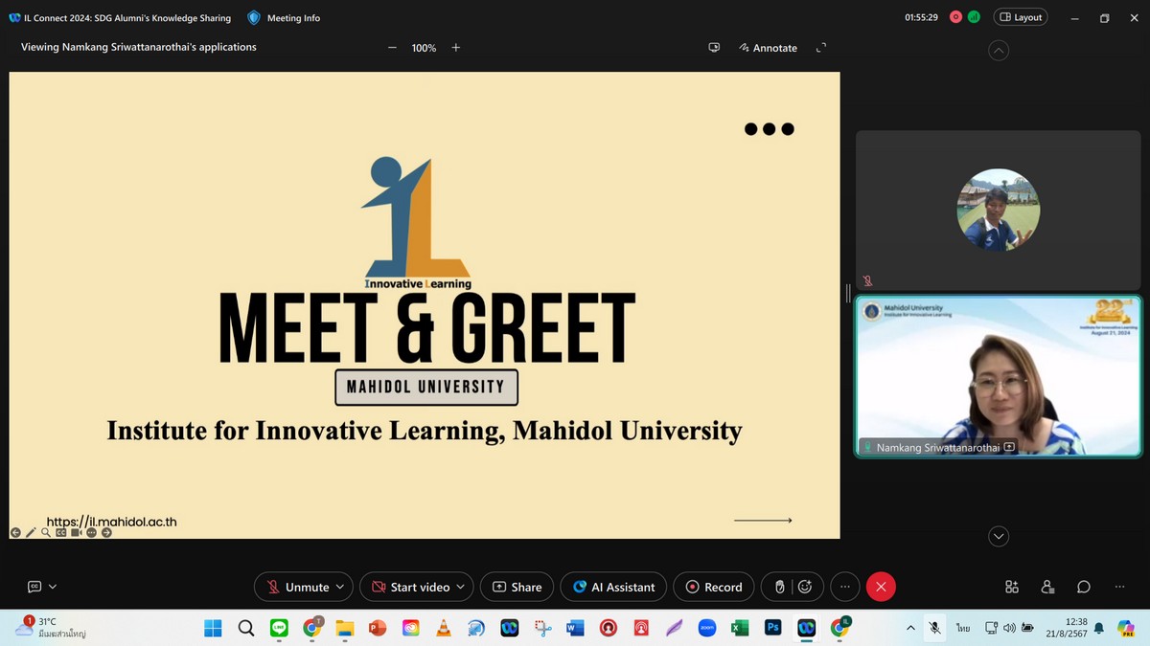Open the Unmute audio options arrow
This screenshot has height=646, width=1150.
(x=340, y=587)
